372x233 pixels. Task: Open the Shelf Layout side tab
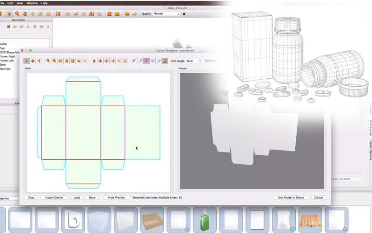click(370, 128)
